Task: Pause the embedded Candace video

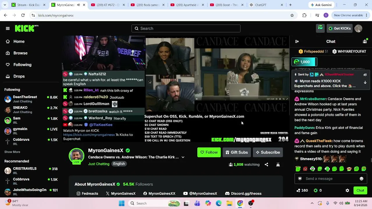Action: point(197,99)
